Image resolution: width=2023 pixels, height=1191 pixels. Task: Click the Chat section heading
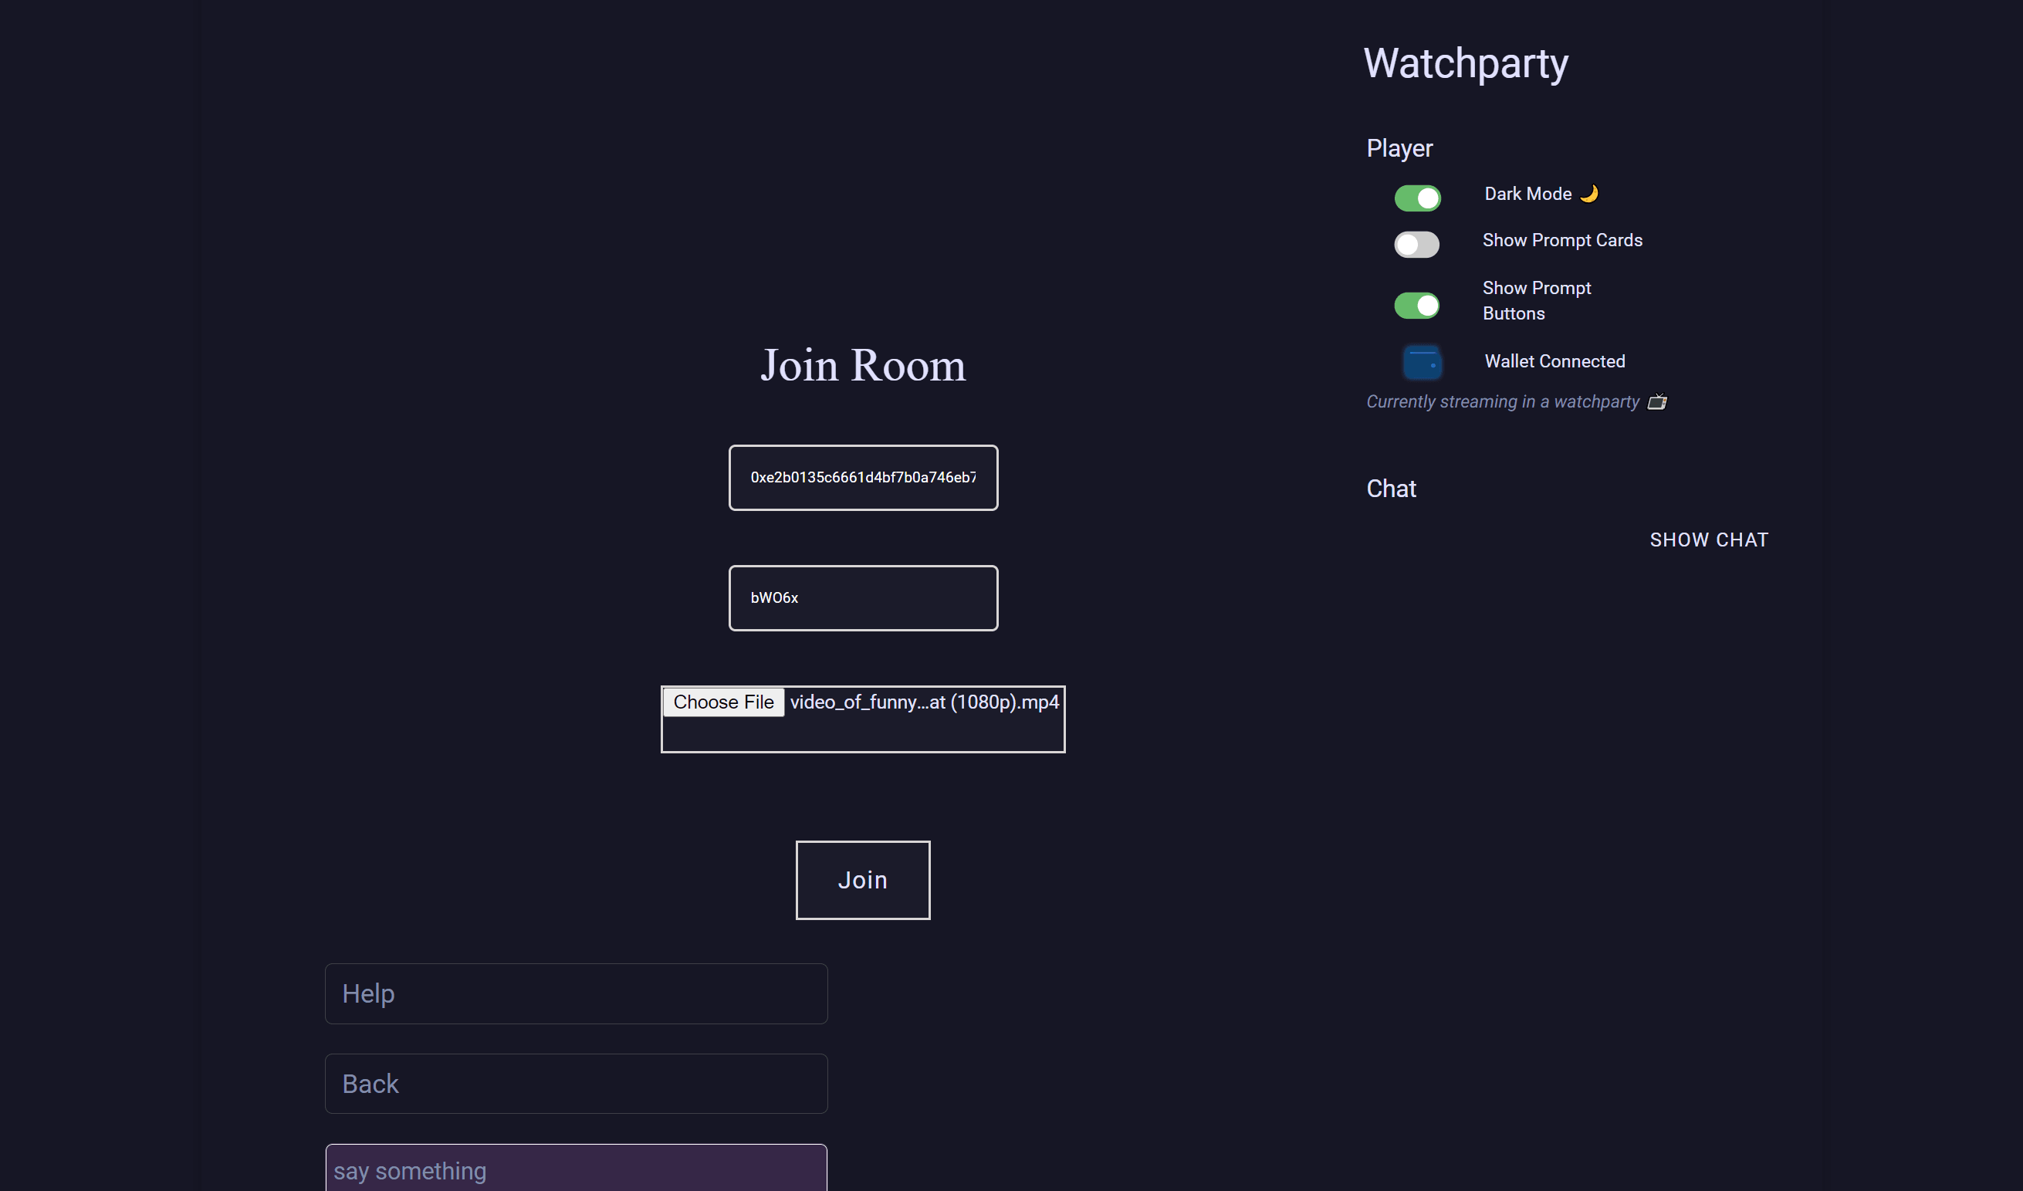point(1391,489)
